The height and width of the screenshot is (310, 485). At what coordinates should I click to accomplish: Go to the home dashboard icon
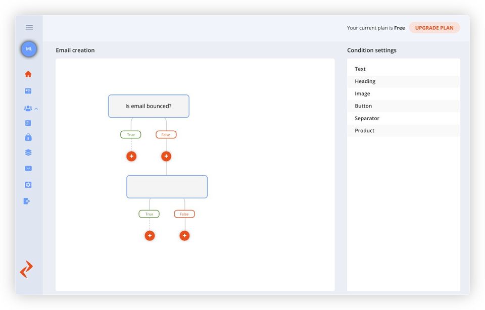click(x=28, y=74)
